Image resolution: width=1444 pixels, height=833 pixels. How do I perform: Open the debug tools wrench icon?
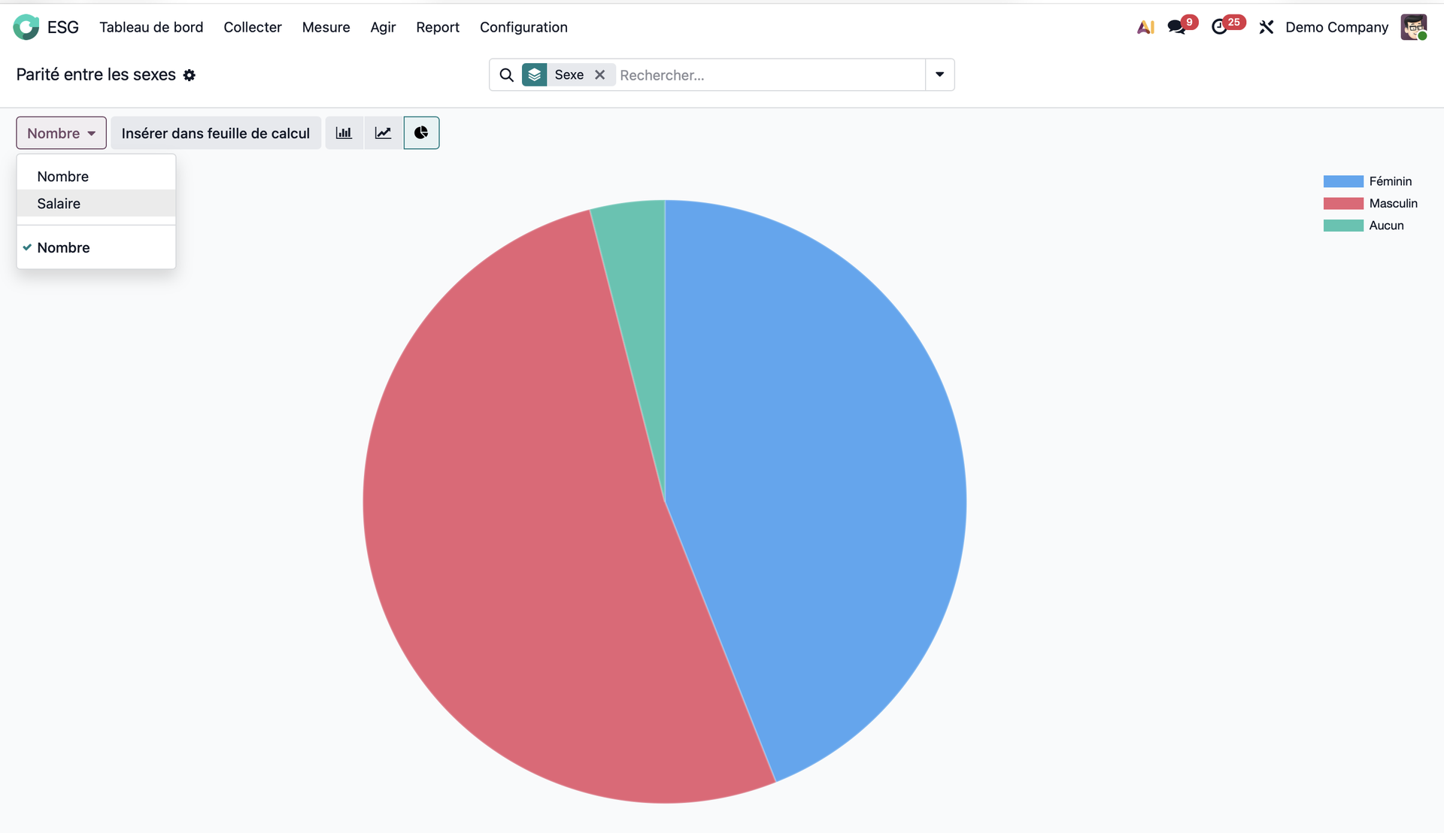1267,27
